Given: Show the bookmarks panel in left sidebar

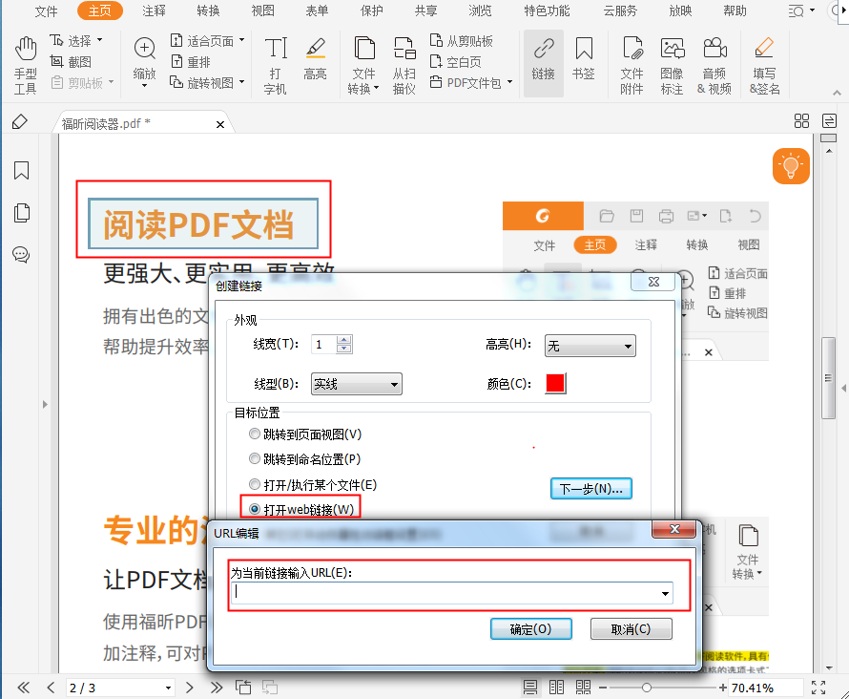Looking at the screenshot, I should [22, 170].
